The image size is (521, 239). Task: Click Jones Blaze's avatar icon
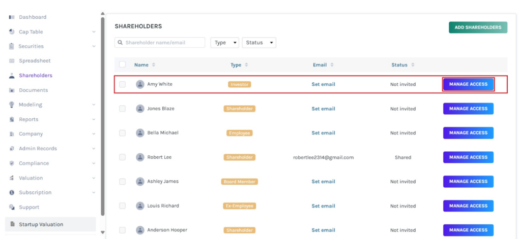click(140, 109)
